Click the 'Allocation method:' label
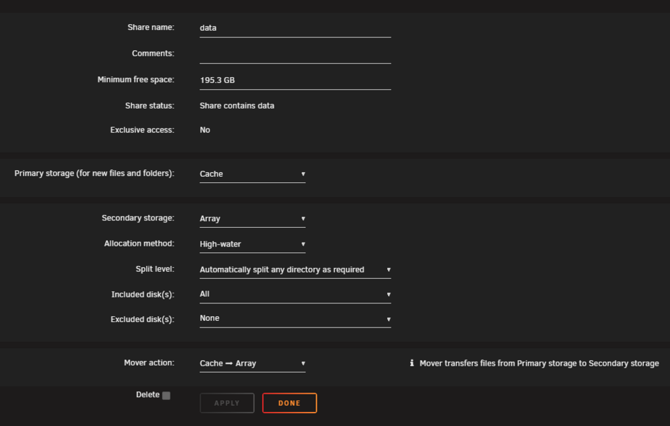Screen dimensions: 670x426 click(x=139, y=244)
